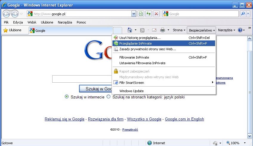Click the Forward navigation button

click(x=15, y=14)
